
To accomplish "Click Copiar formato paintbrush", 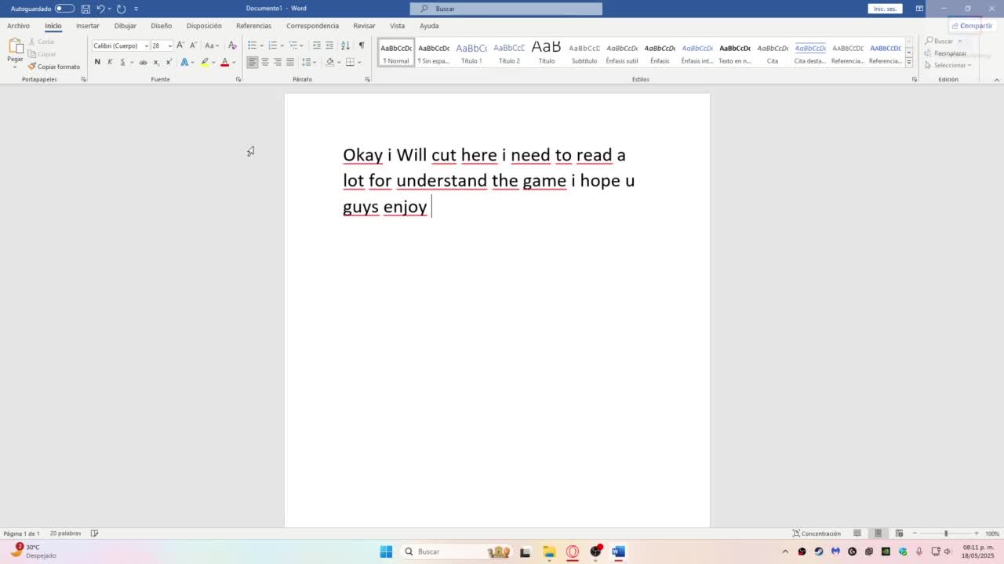I will [53, 67].
